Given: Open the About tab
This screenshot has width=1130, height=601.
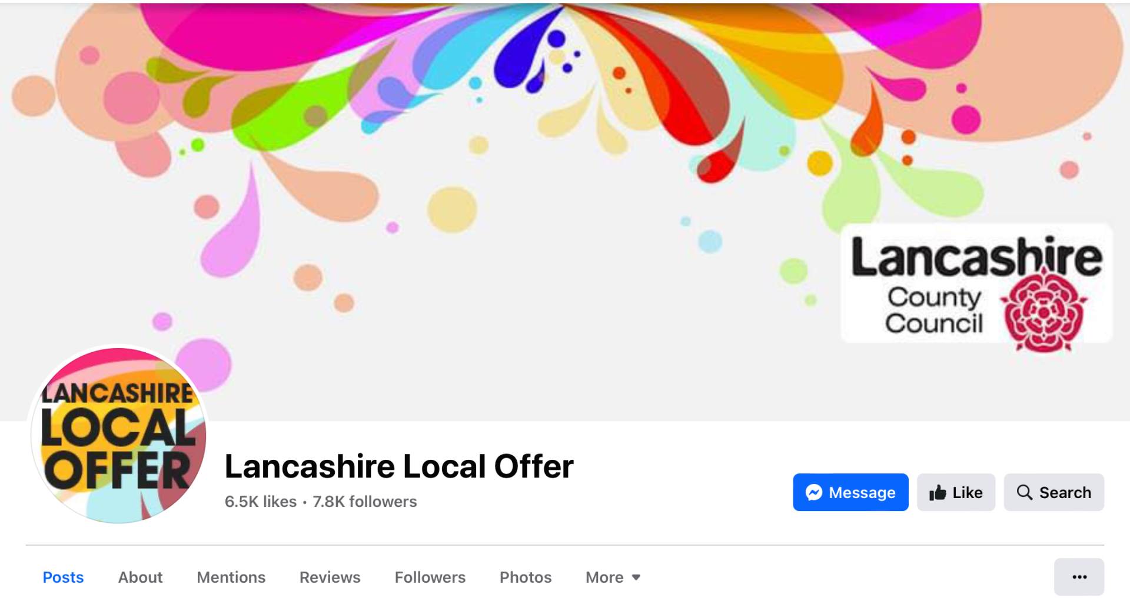Looking at the screenshot, I should pyautogui.click(x=140, y=577).
